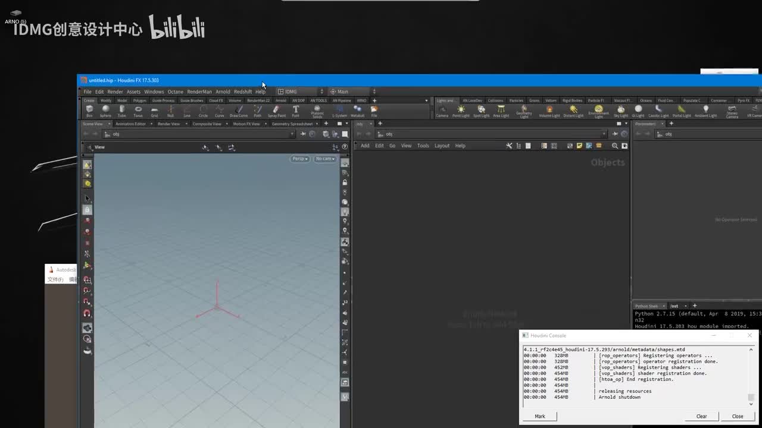Create an Environment Light
The image size is (762, 428).
coord(598,111)
